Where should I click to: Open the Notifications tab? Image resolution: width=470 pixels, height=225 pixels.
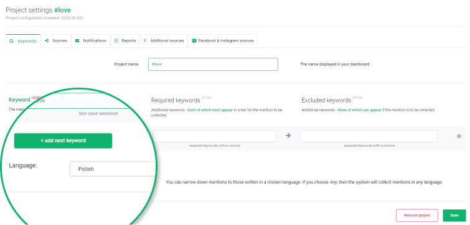click(91, 40)
